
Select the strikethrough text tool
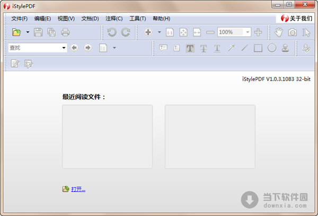click(204, 48)
